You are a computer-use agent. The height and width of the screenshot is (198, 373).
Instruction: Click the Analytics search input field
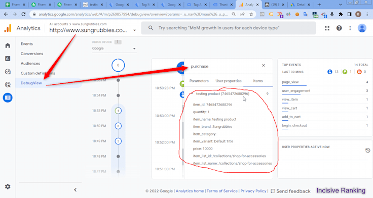point(229,28)
